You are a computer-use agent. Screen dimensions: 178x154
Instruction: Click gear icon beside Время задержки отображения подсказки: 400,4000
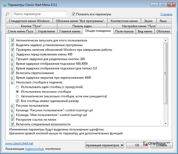click(x=12, y=64)
